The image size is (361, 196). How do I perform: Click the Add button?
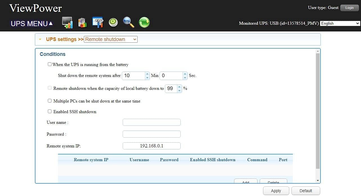246,181
